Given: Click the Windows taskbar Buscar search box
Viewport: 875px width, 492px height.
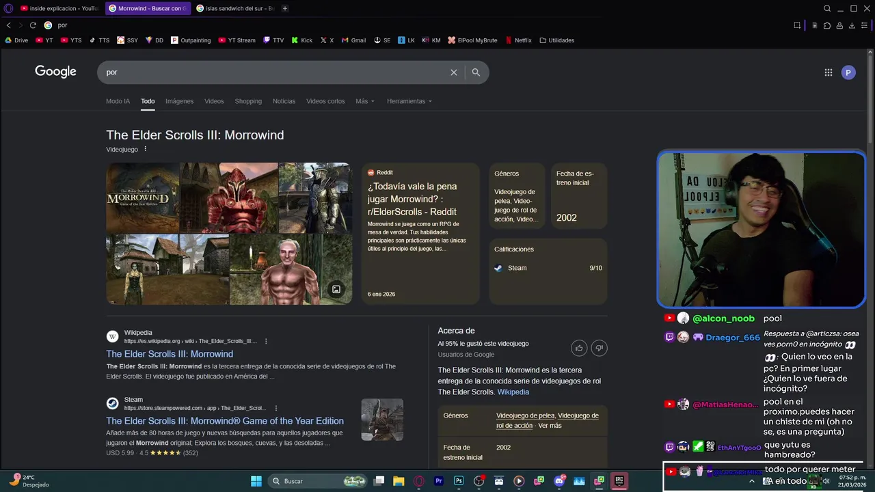Looking at the screenshot, I should [x=319, y=481].
